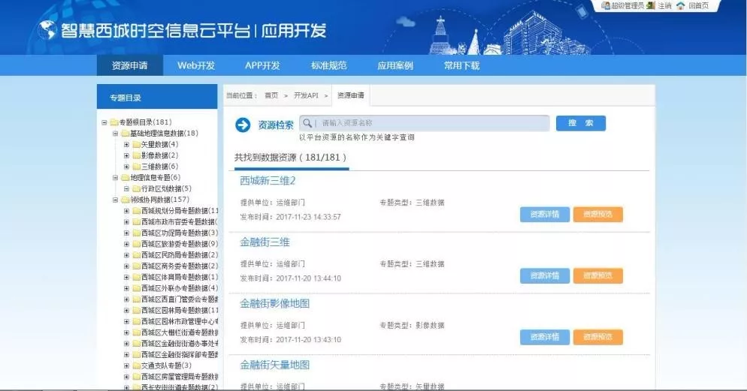The height and width of the screenshot is (391, 747).
Task: Expand the 西城区外联办专题数据 node
Action: (x=126, y=288)
